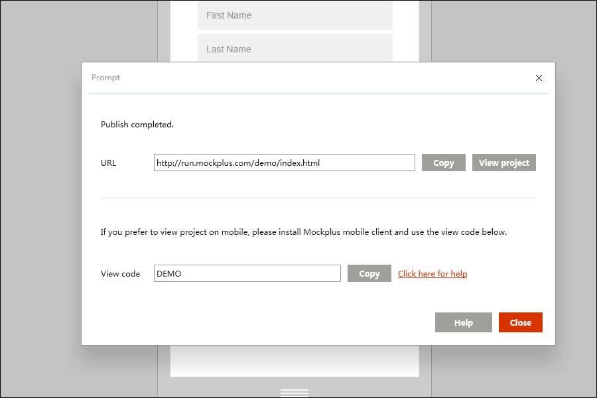Click the white phone mockup area below dialog
Viewport: 597px width, 398px height.
[295, 361]
